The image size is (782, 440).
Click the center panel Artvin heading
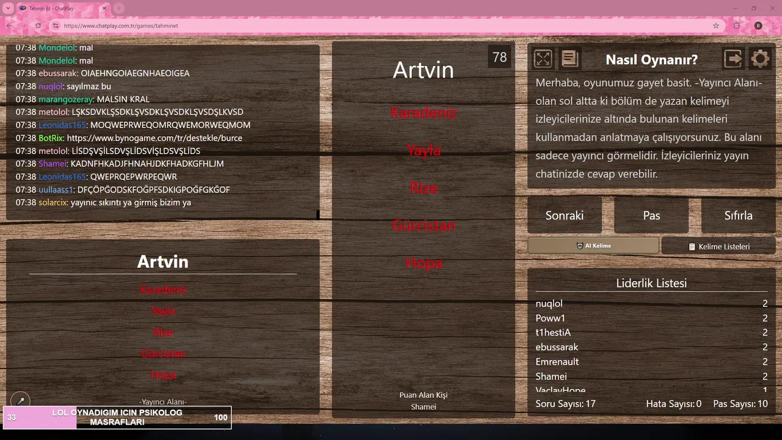(x=423, y=70)
